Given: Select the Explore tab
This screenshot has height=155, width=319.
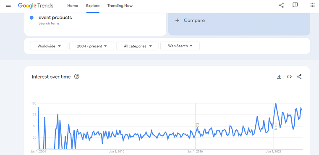Looking at the screenshot, I should coord(93,6).
